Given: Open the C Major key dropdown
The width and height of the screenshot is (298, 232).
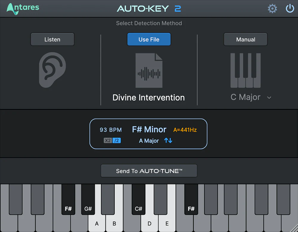Looking at the screenshot, I should point(245,97).
